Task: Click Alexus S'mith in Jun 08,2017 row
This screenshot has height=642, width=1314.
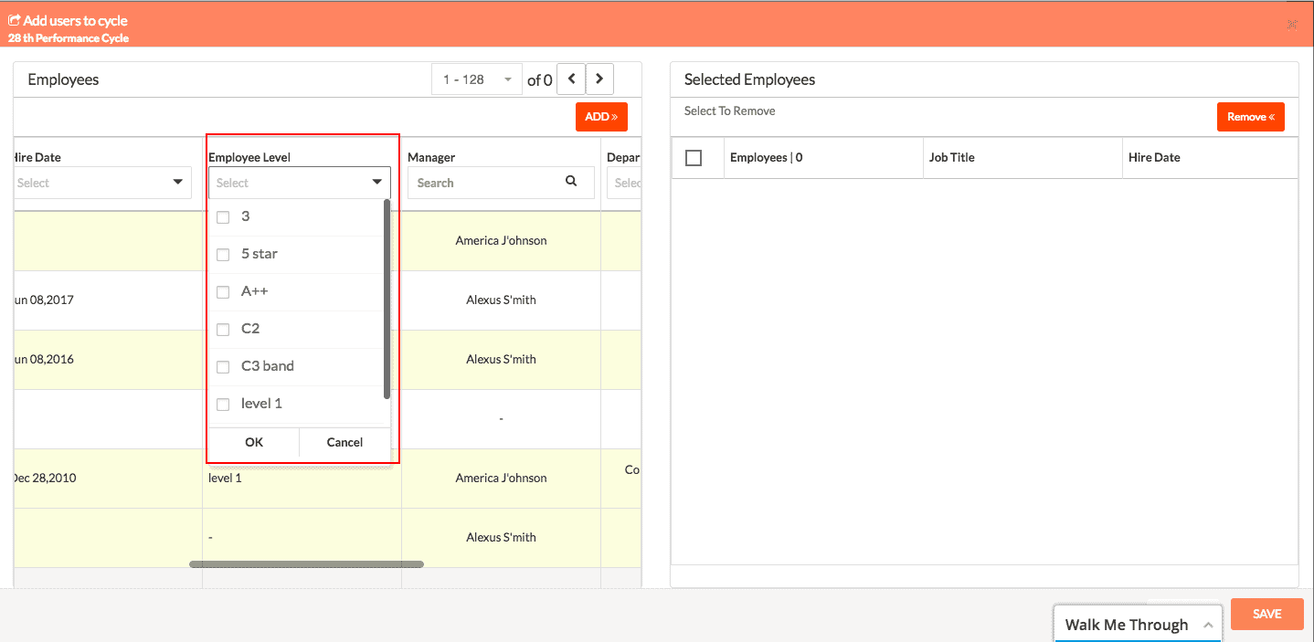Action: pyautogui.click(x=501, y=300)
